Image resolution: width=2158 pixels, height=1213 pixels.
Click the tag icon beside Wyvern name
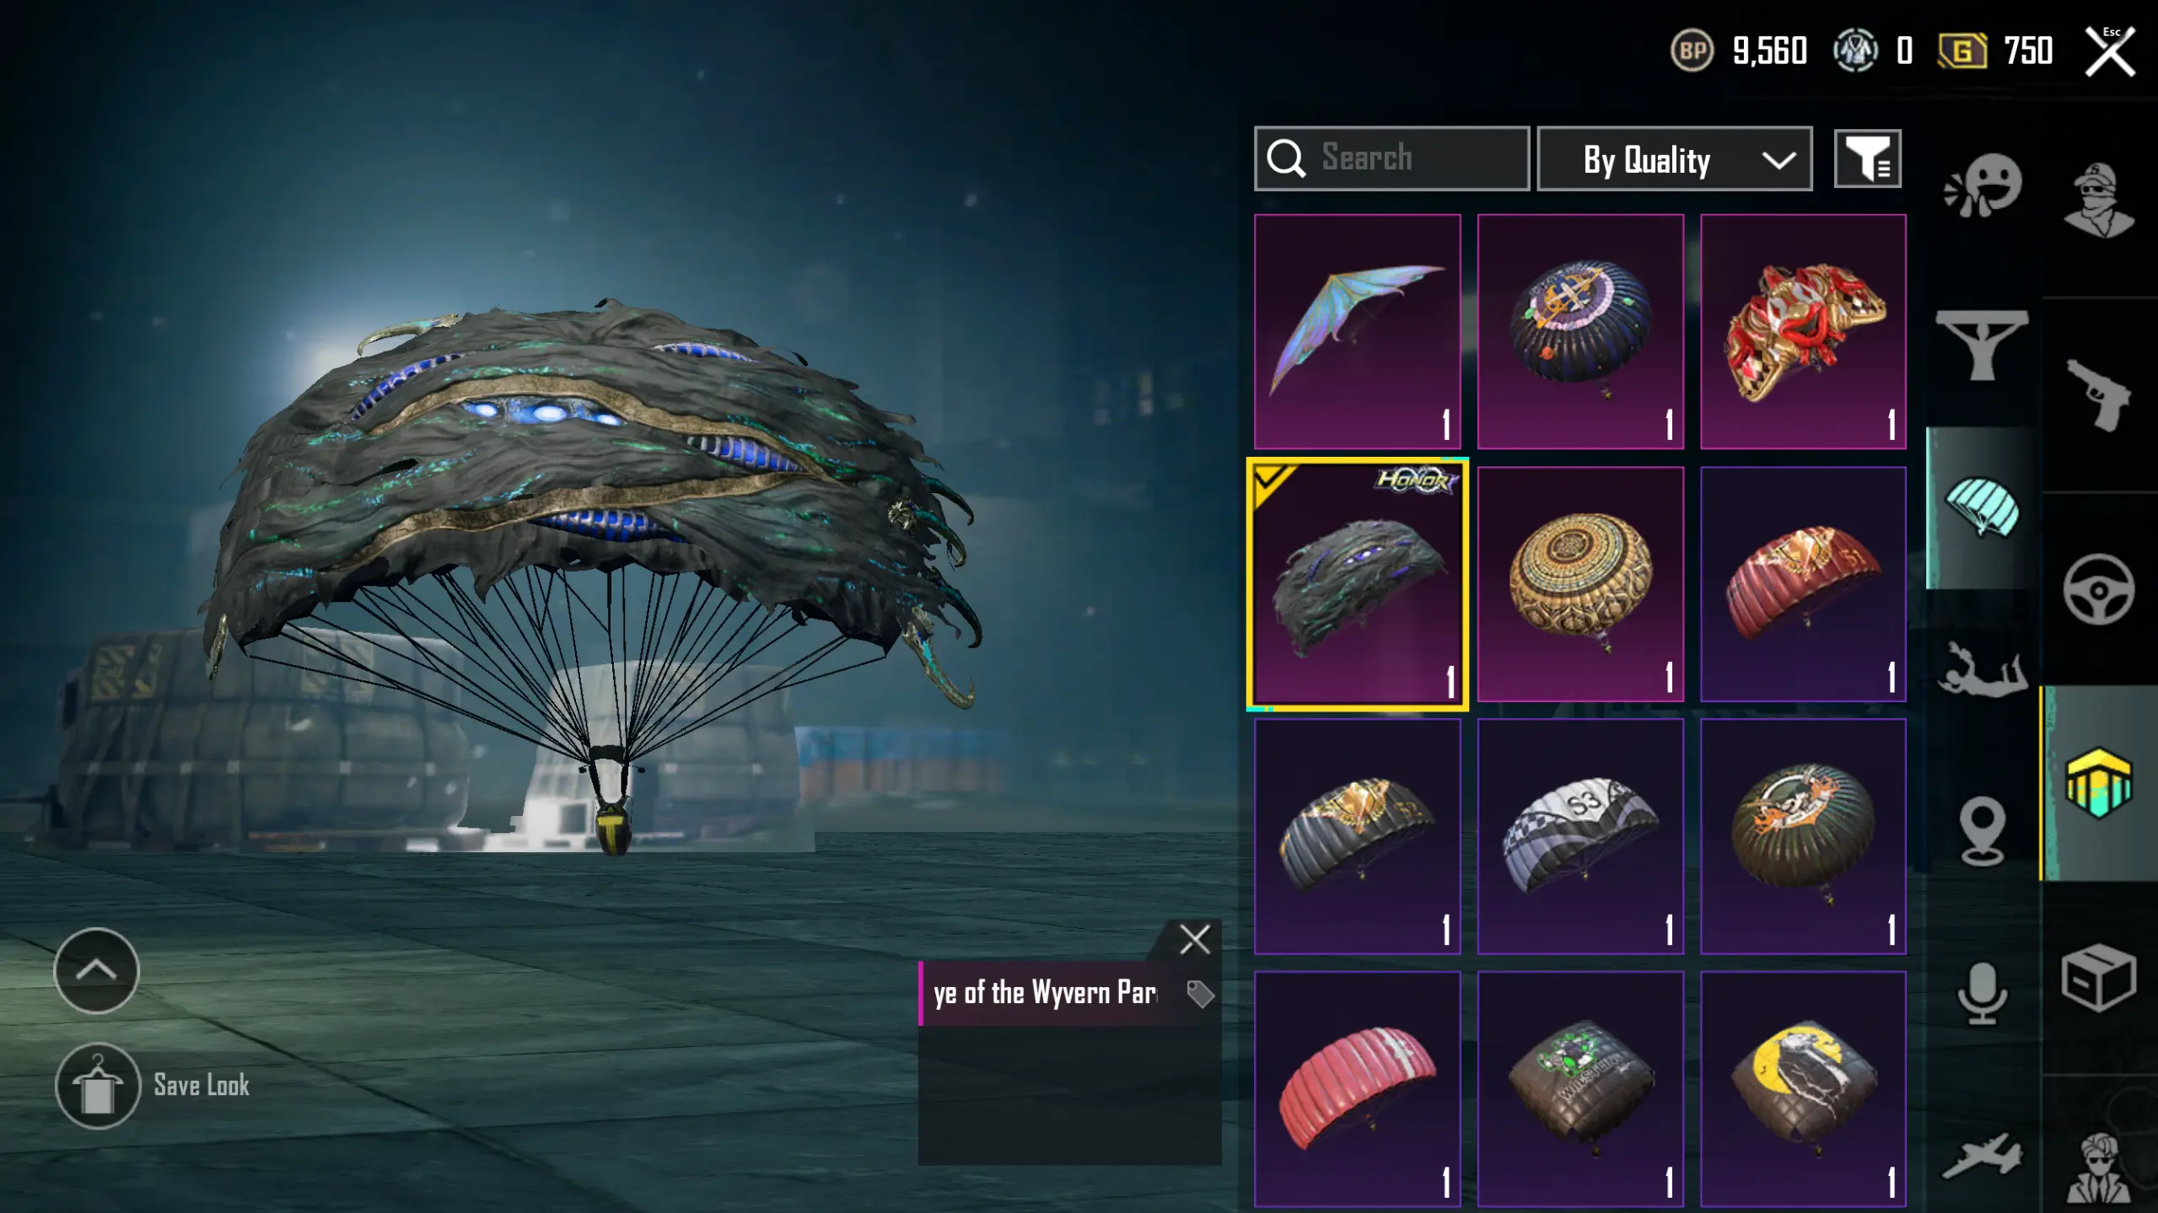tap(1200, 994)
